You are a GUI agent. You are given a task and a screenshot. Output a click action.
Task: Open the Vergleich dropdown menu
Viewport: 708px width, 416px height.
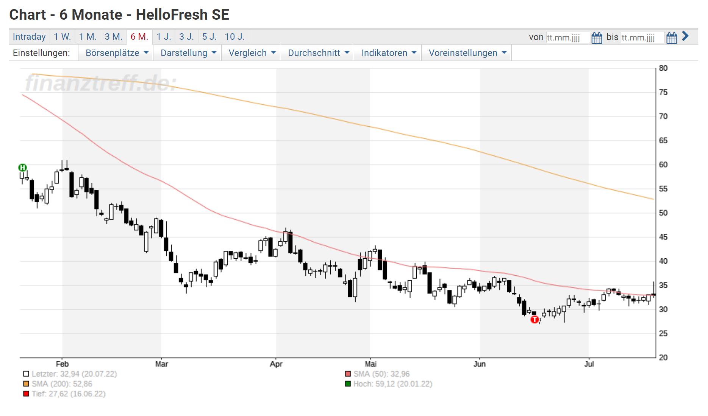pyautogui.click(x=252, y=53)
